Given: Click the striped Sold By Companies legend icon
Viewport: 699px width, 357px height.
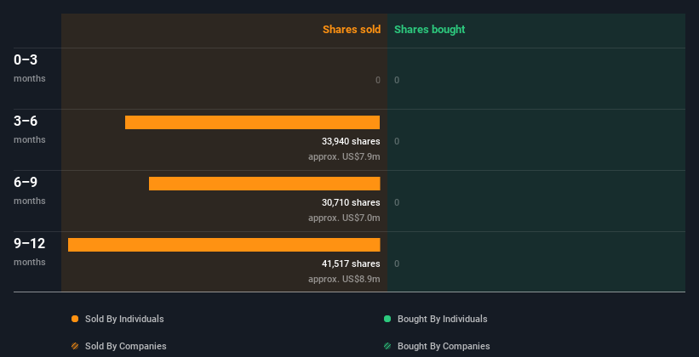Looking at the screenshot, I should click(75, 346).
